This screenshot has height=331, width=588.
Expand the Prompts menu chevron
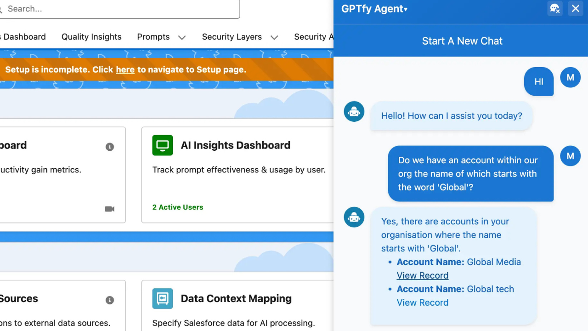(x=182, y=37)
